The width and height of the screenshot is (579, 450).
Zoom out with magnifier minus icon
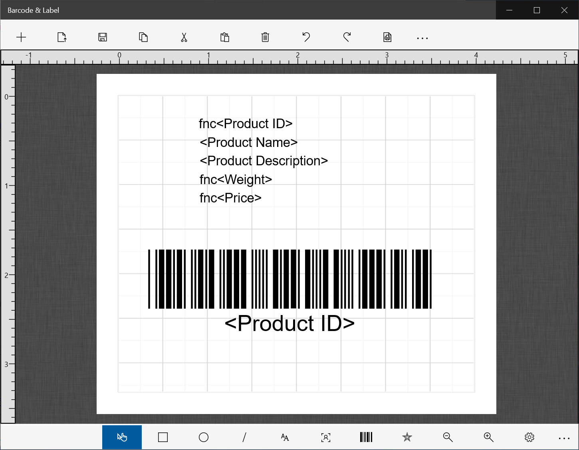[x=448, y=437]
